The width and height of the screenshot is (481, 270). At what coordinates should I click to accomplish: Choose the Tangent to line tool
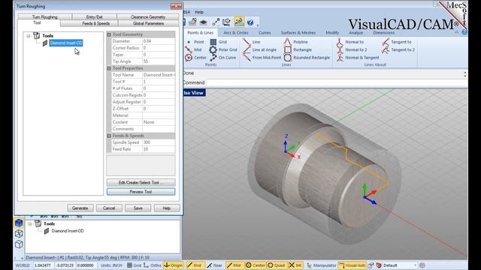click(x=397, y=42)
